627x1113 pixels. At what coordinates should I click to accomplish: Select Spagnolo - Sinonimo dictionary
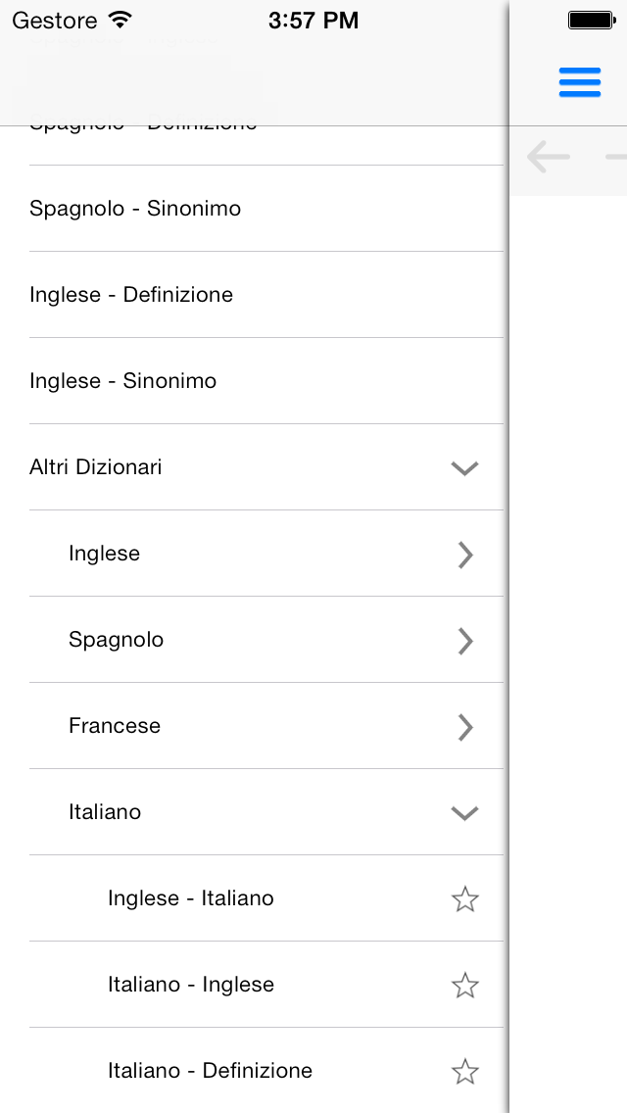(266, 209)
